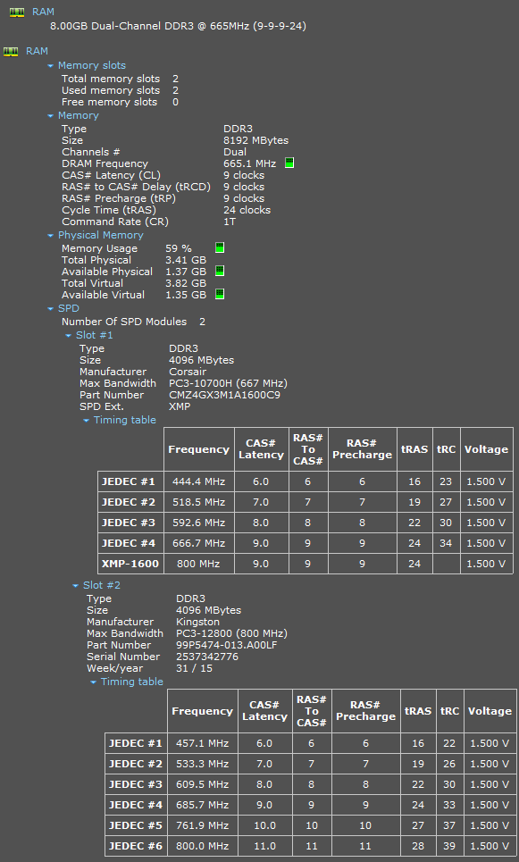Select the Used memory slots row
Image resolution: width=519 pixels, height=862 pixels.
[x=120, y=90]
